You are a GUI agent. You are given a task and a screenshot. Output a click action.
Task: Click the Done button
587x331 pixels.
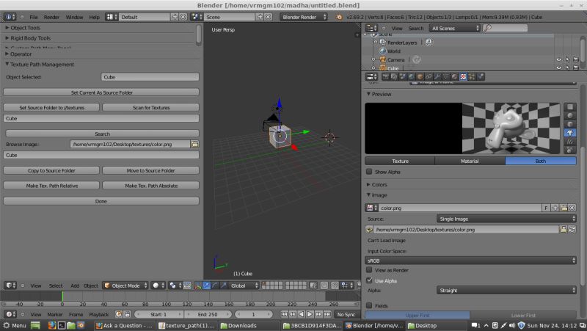tap(101, 201)
